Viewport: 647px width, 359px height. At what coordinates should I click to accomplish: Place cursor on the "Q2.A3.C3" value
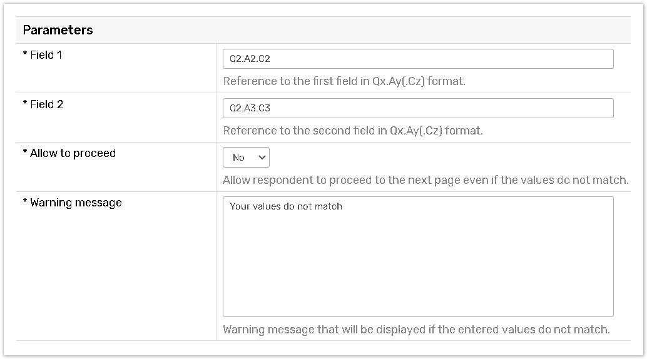pos(250,108)
